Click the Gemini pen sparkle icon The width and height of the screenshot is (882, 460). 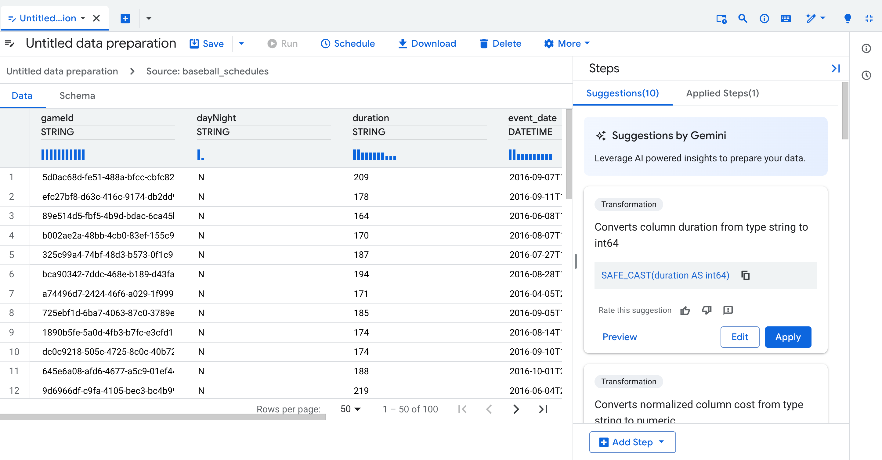(811, 18)
